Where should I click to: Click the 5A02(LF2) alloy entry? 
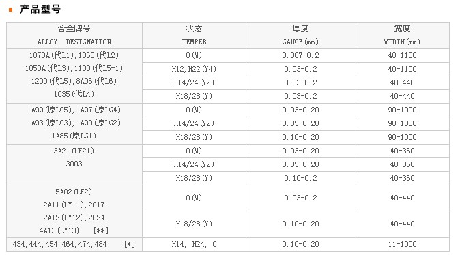pyautogui.click(x=74, y=192)
